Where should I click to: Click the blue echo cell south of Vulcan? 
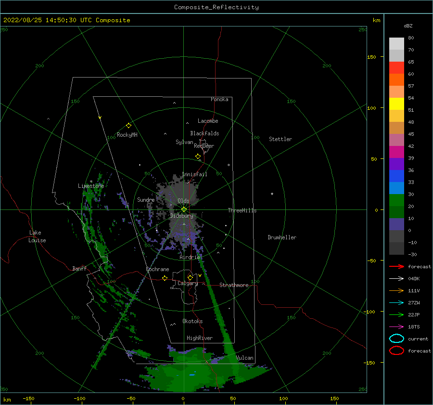pos(192,375)
